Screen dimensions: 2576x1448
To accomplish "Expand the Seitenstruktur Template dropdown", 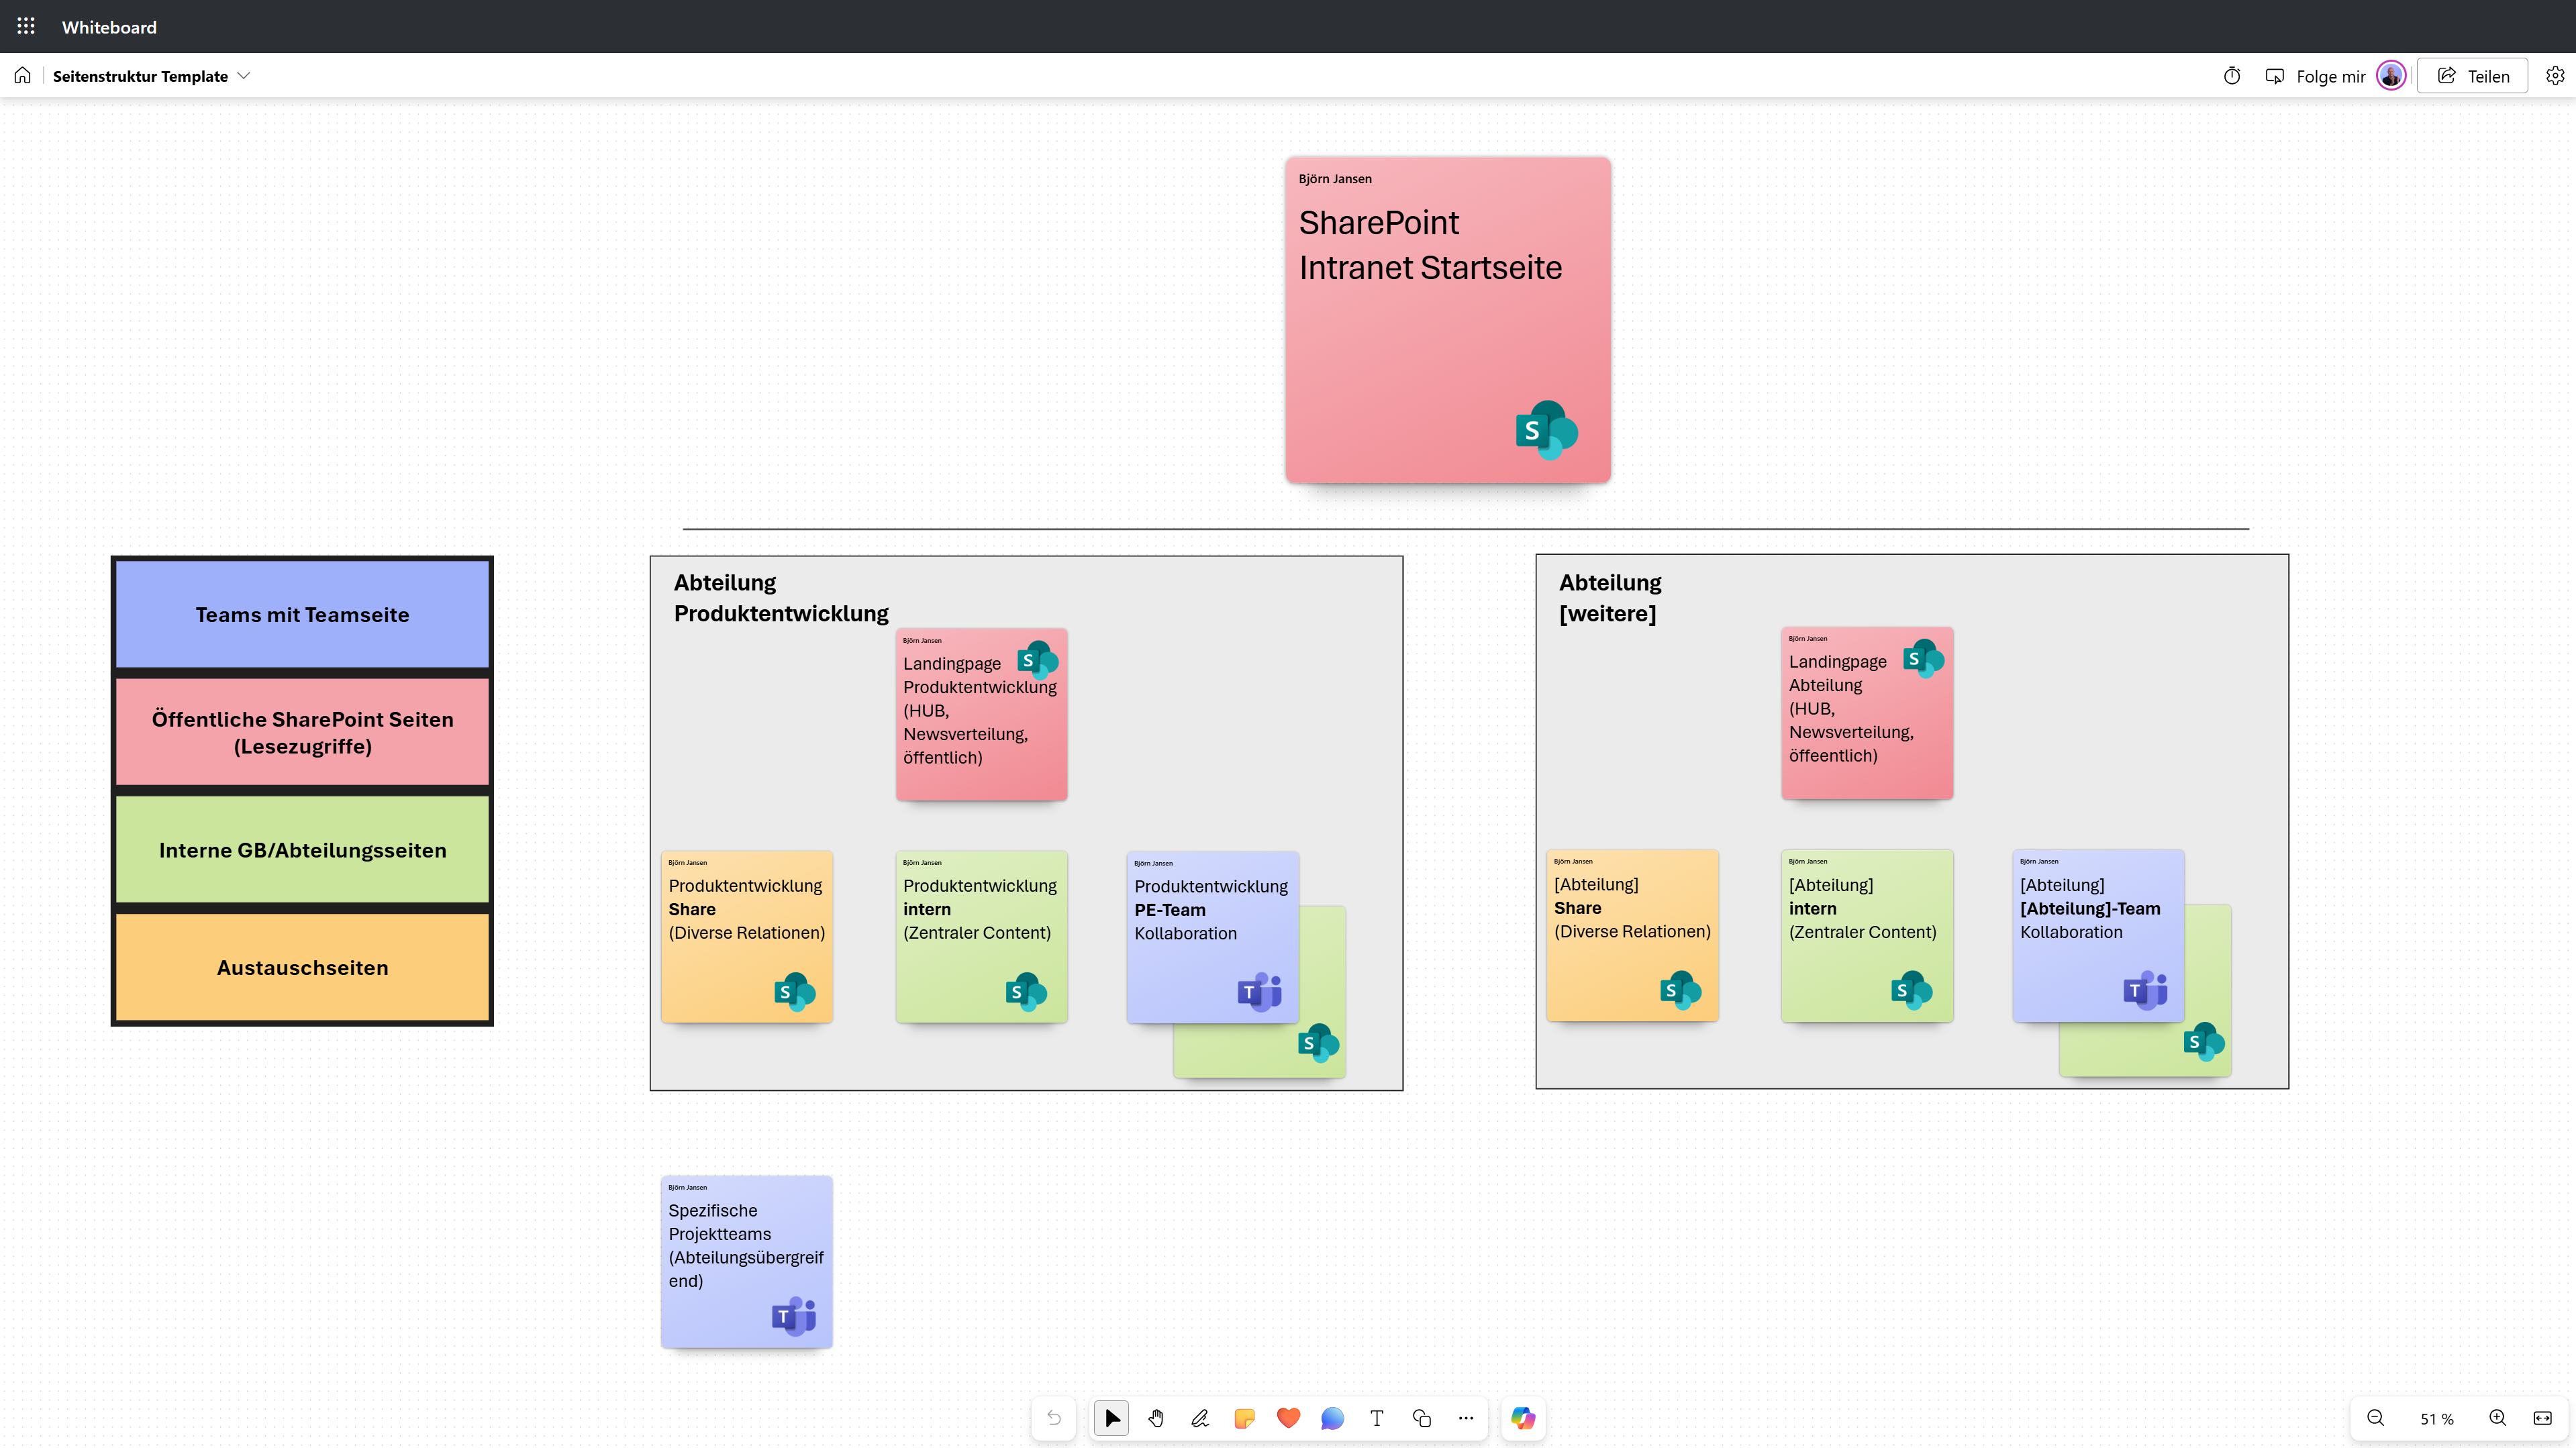I will [x=244, y=75].
